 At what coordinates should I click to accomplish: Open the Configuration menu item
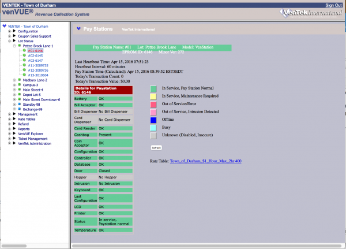(28, 31)
